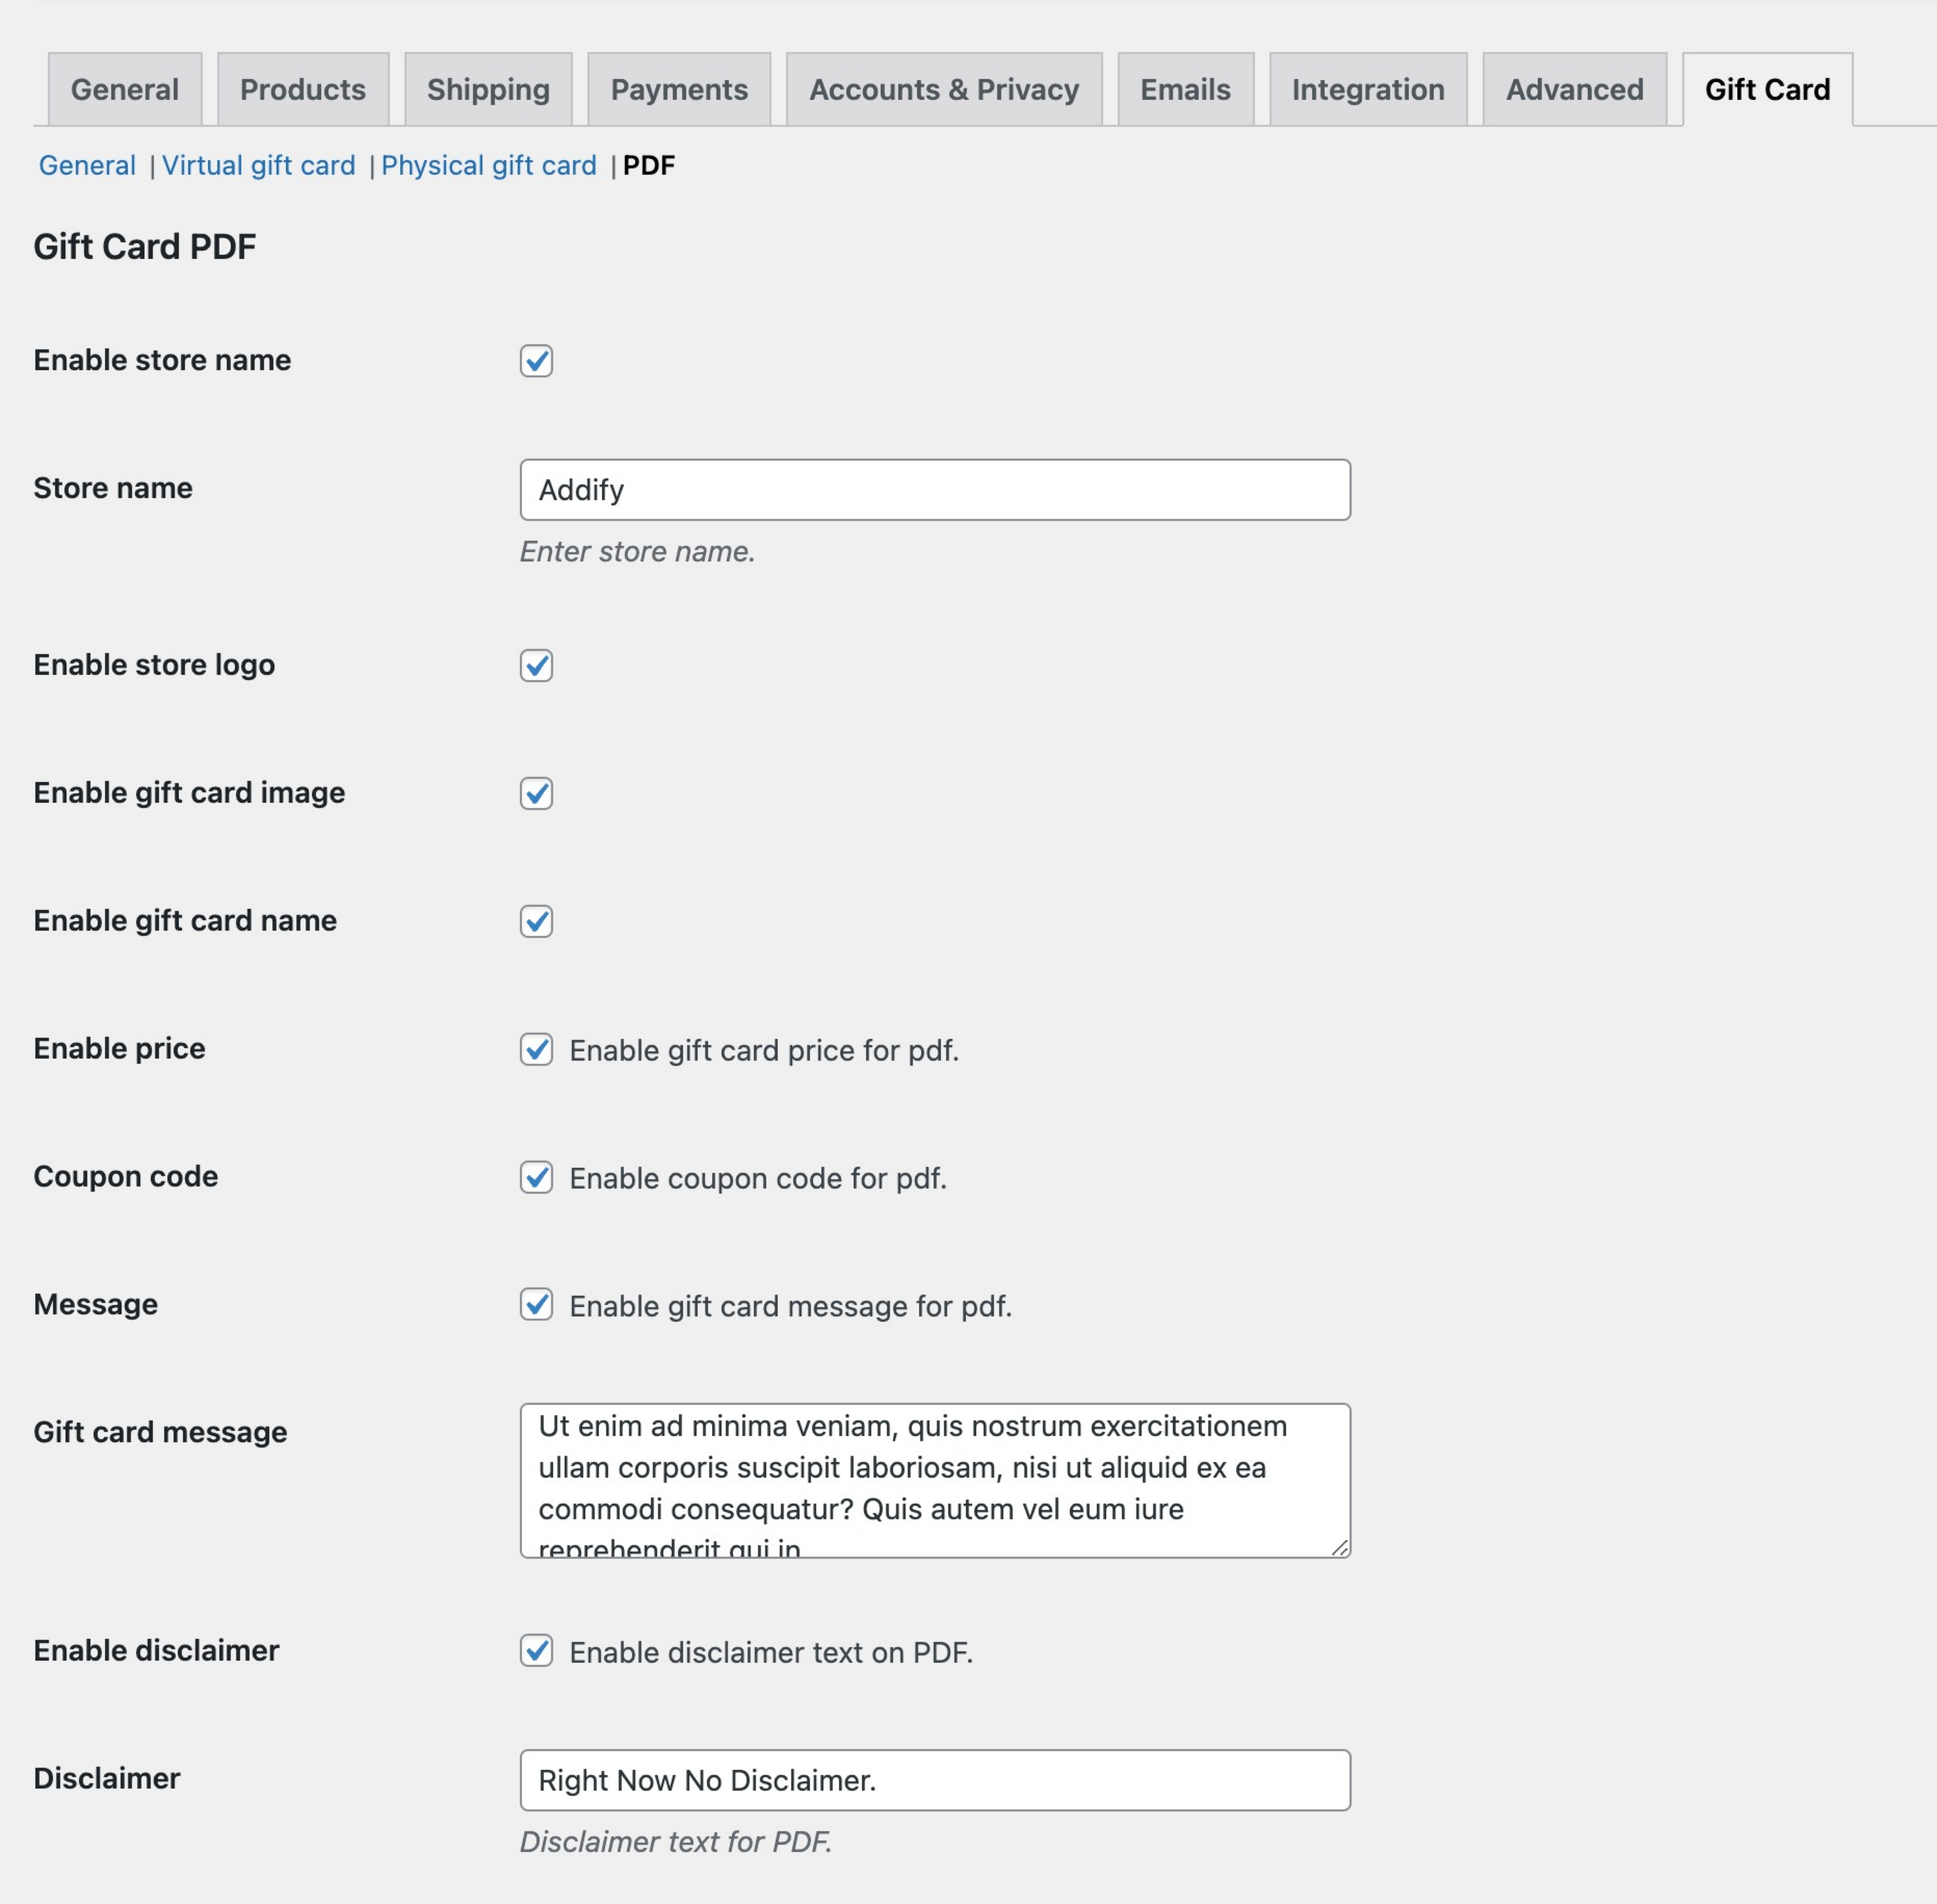The height and width of the screenshot is (1904, 1937).
Task: Uncheck Enable store name checkbox
Action: point(536,362)
